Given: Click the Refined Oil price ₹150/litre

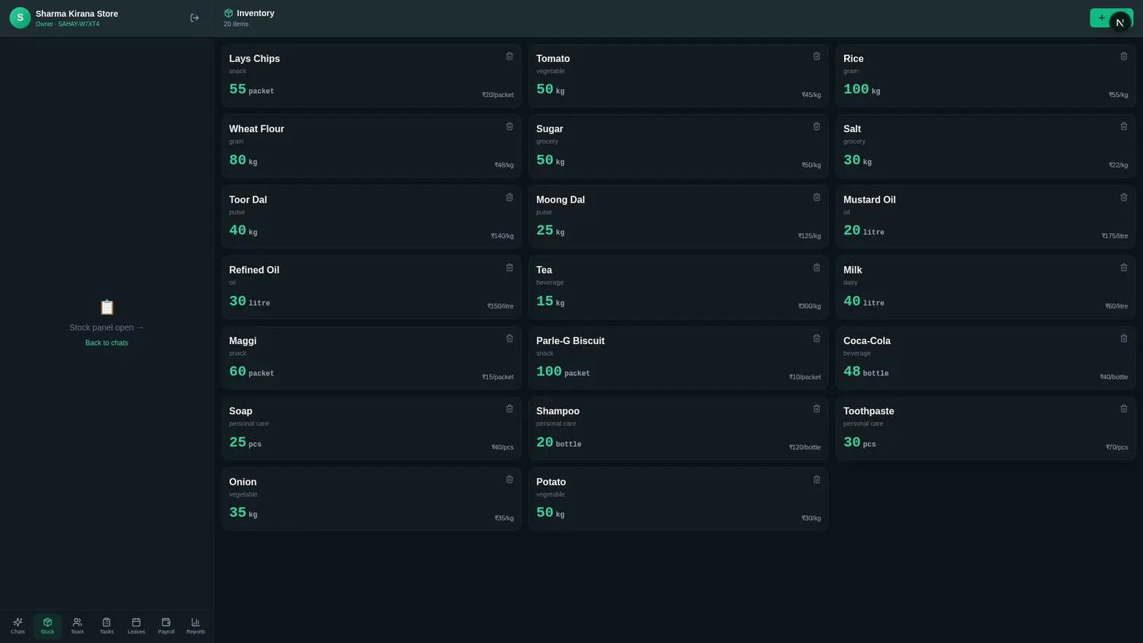Looking at the screenshot, I should (500, 306).
